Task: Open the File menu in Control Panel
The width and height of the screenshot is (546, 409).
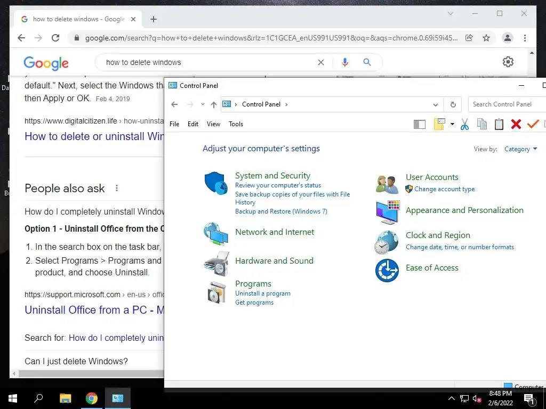Action: (174, 124)
